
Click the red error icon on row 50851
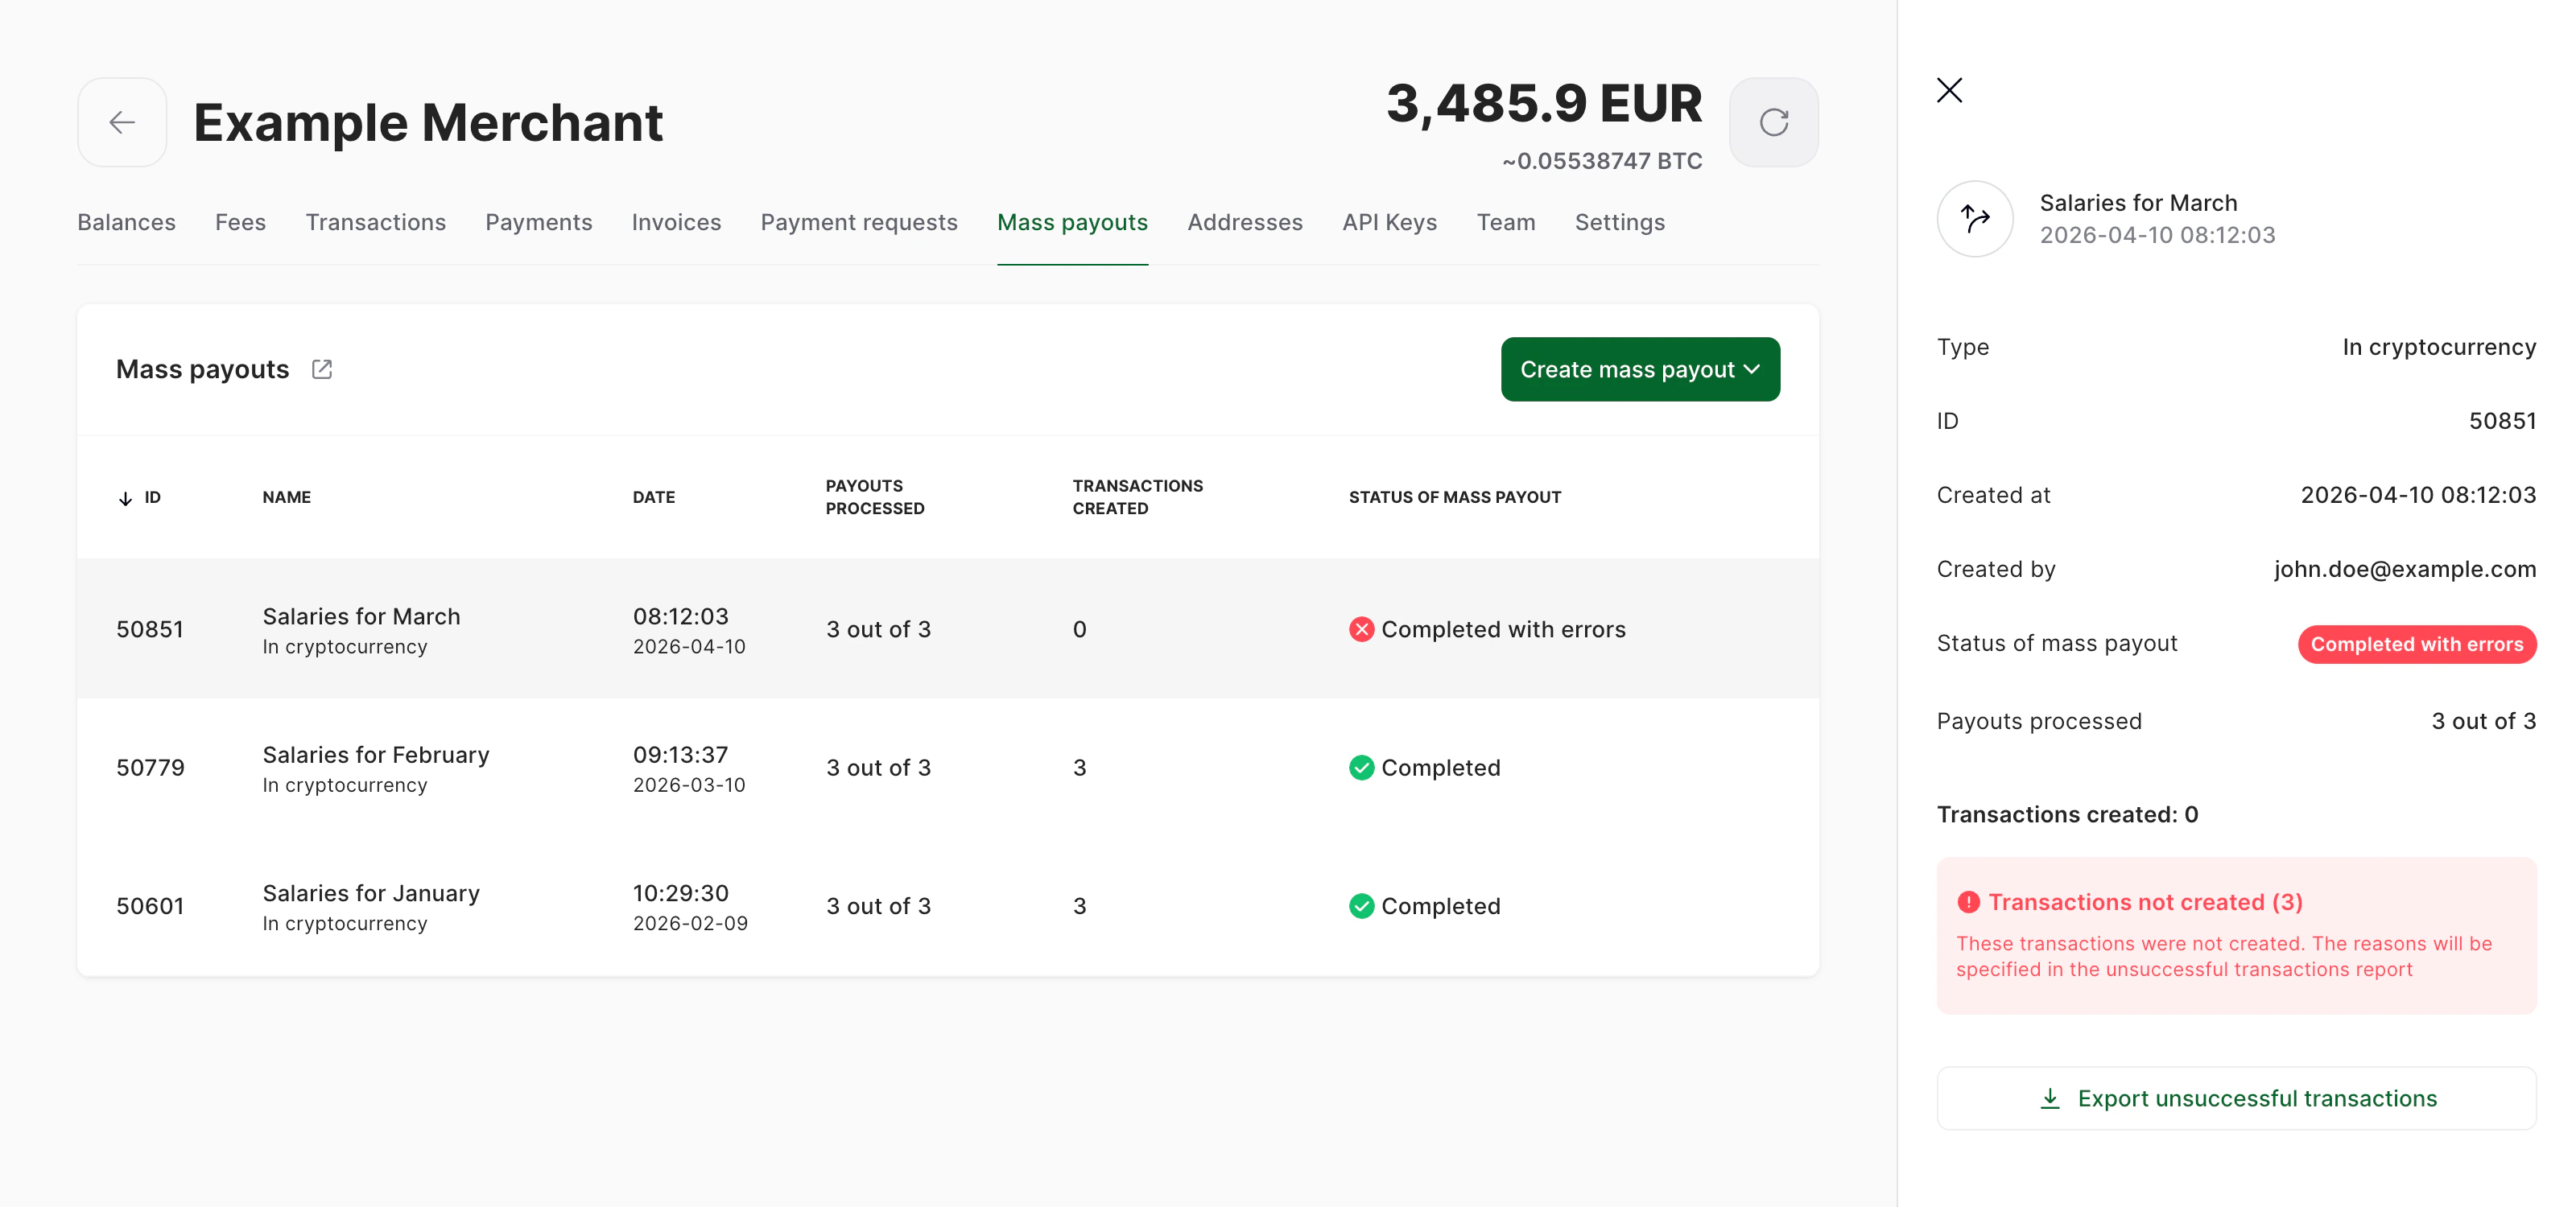pos(1361,628)
